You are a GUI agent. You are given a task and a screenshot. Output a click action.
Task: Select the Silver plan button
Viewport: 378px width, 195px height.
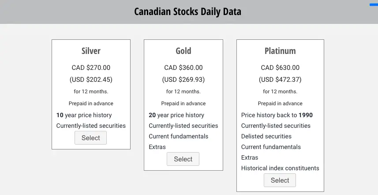[x=90, y=138]
